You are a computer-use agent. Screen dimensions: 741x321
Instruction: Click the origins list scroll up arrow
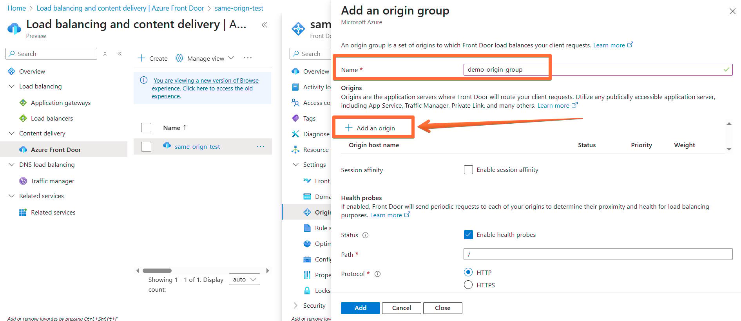point(729,124)
